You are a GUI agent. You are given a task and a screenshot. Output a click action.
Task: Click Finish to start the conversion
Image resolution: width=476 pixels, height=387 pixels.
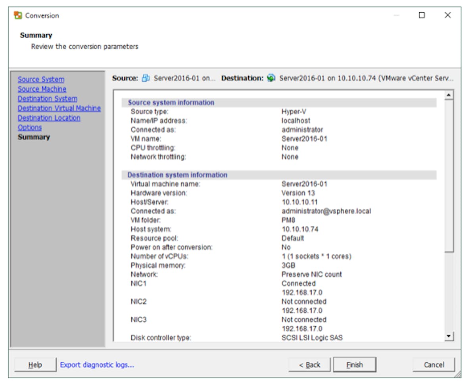click(354, 365)
